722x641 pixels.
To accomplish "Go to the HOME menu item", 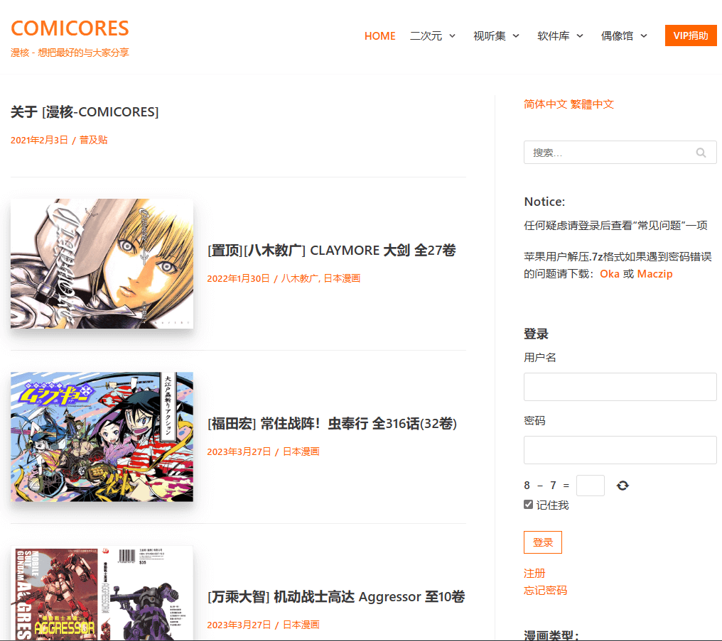I will click(x=380, y=36).
